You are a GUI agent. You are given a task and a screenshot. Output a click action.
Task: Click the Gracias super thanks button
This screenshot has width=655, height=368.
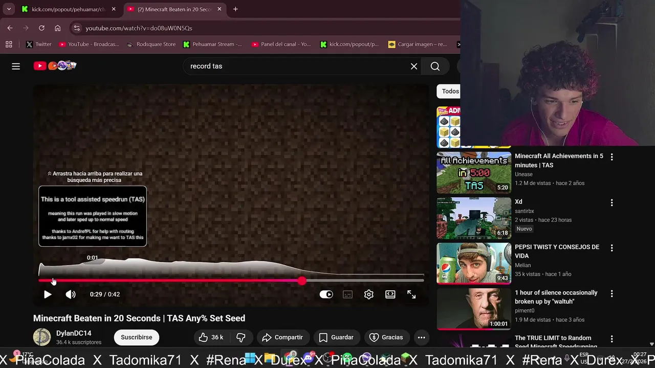pos(386,337)
